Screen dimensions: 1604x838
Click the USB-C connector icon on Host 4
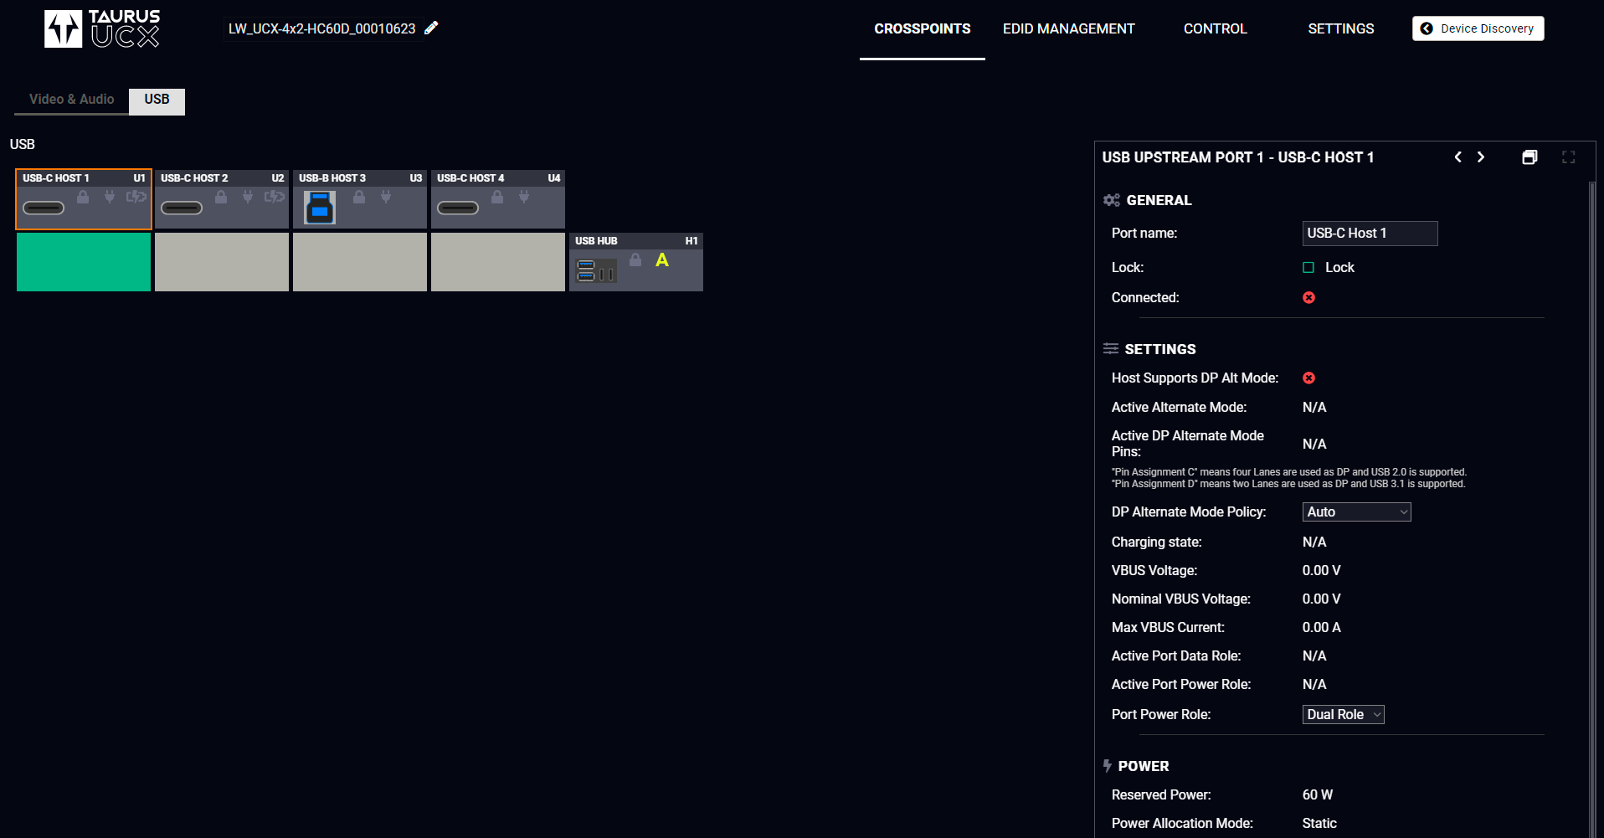coord(458,208)
